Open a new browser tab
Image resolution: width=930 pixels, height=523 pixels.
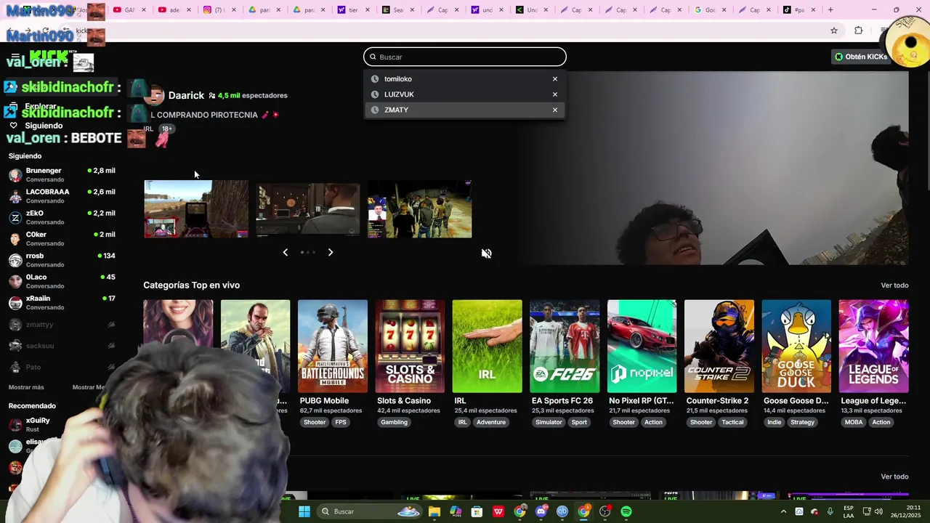[x=830, y=9]
